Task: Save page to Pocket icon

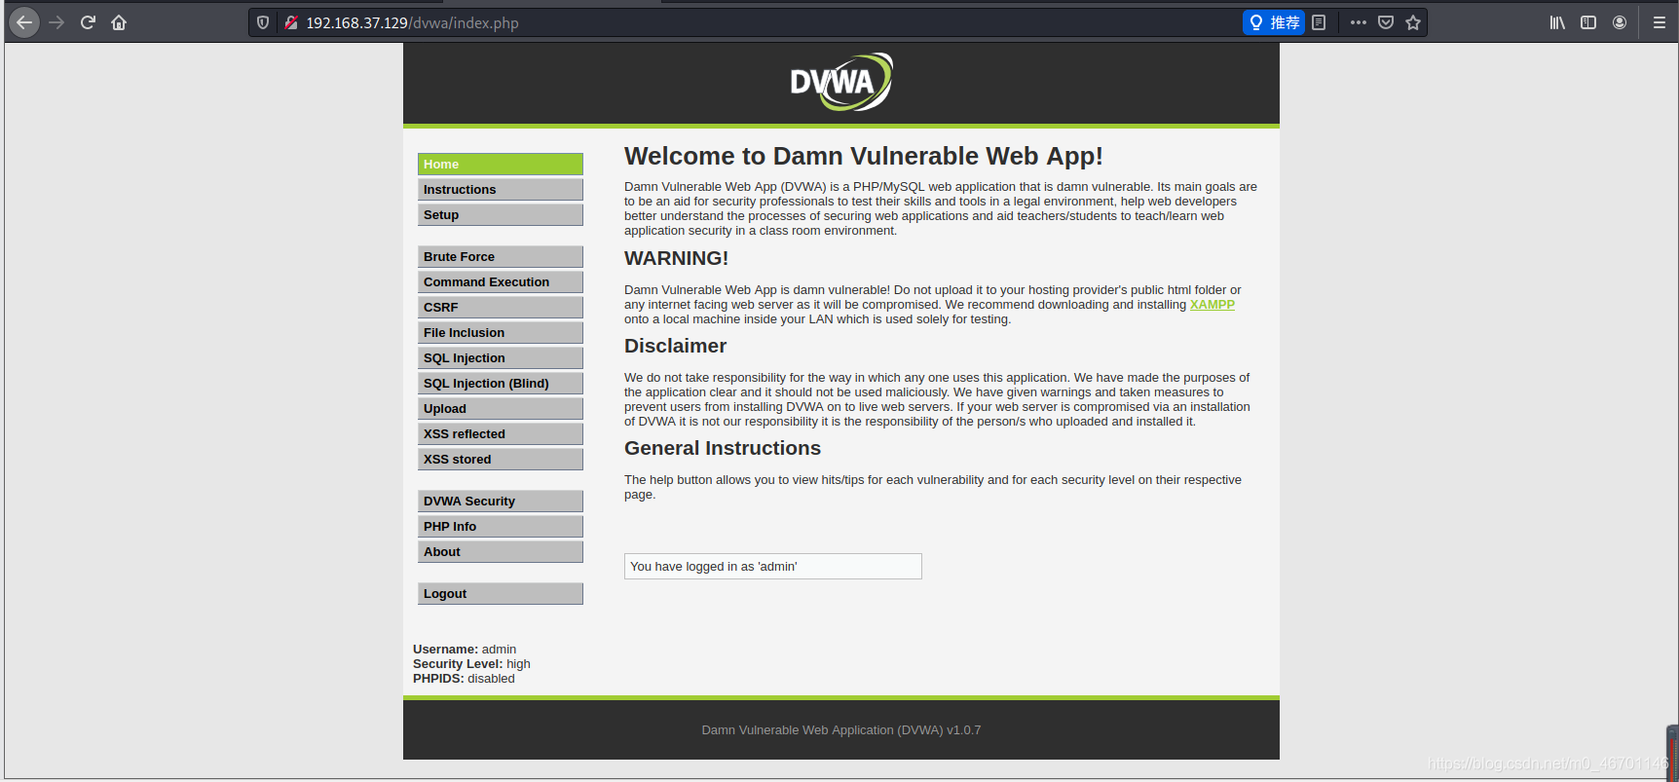Action: [x=1386, y=22]
